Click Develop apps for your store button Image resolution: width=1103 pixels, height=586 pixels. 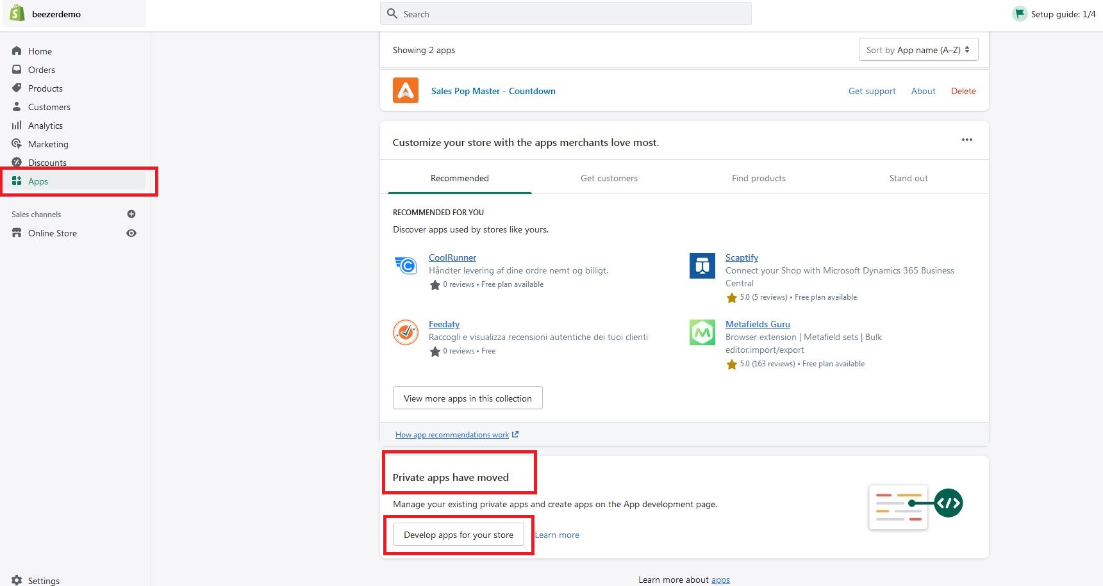tap(458, 535)
